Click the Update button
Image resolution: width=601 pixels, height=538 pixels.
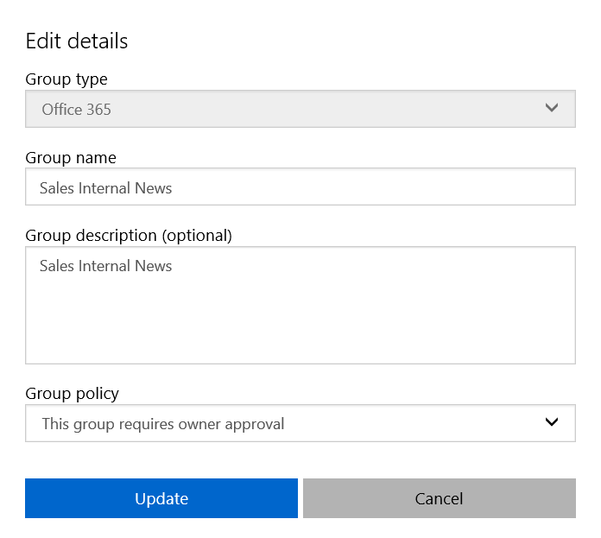pyautogui.click(x=161, y=498)
